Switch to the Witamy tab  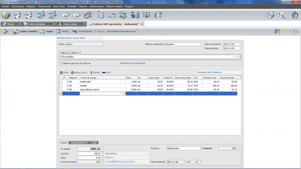pos(11,24)
